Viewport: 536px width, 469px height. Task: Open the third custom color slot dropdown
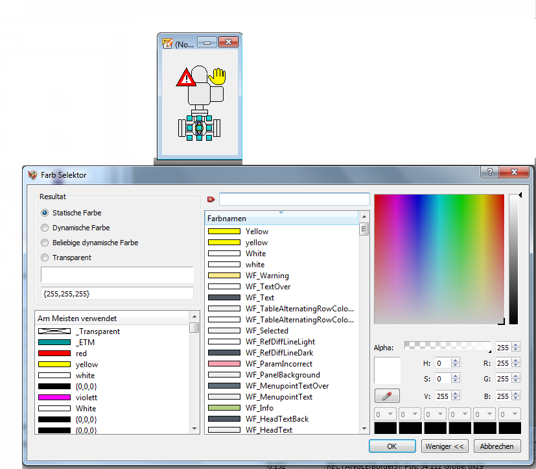(x=435, y=415)
